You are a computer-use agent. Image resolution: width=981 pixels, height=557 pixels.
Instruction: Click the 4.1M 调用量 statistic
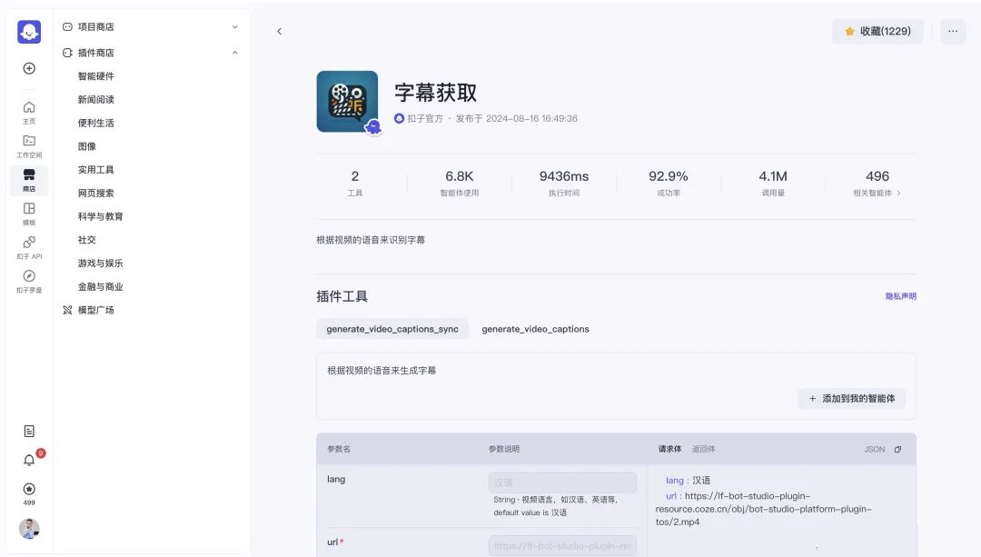pos(773,183)
